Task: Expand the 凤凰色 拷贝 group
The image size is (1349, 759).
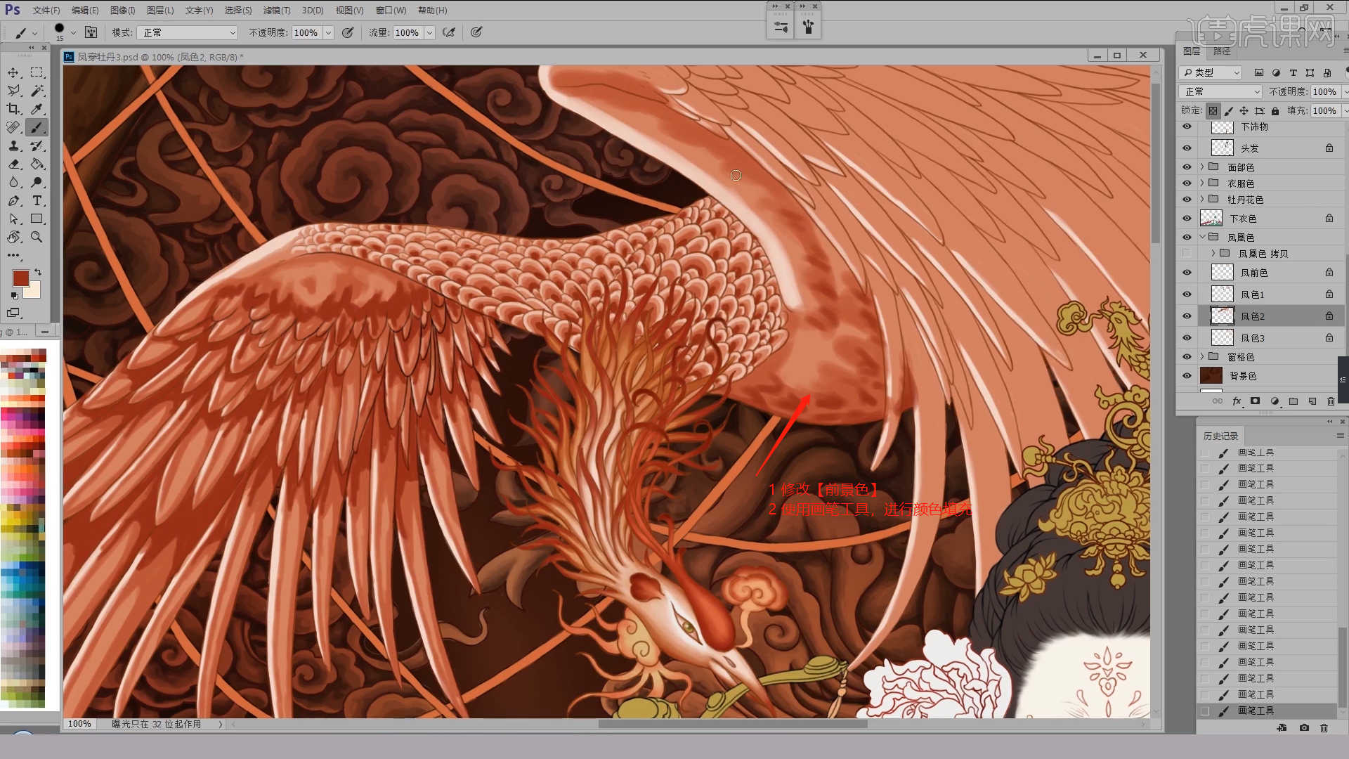Action: [1213, 254]
